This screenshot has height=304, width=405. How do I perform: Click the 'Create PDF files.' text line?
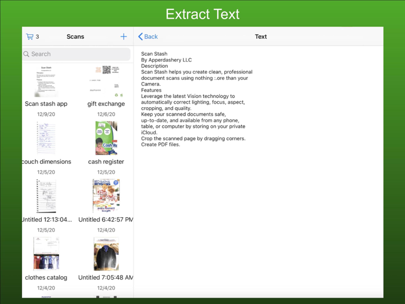[161, 145]
